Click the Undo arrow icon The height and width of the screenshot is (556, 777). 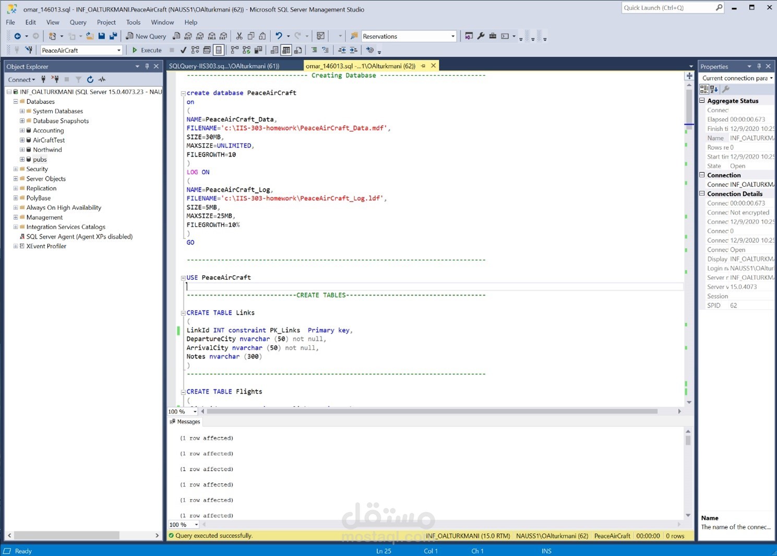[279, 36]
